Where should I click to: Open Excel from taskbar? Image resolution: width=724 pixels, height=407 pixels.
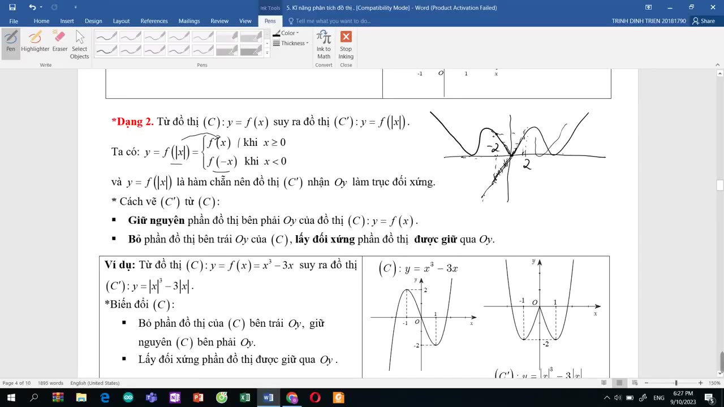point(245,397)
